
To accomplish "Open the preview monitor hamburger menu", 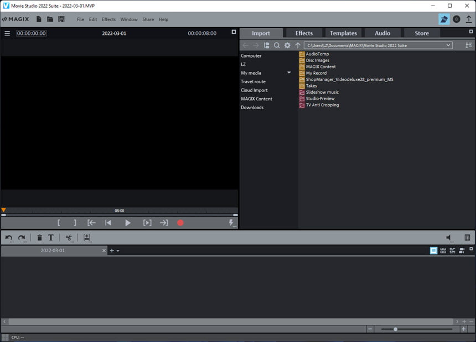I will coord(7,33).
